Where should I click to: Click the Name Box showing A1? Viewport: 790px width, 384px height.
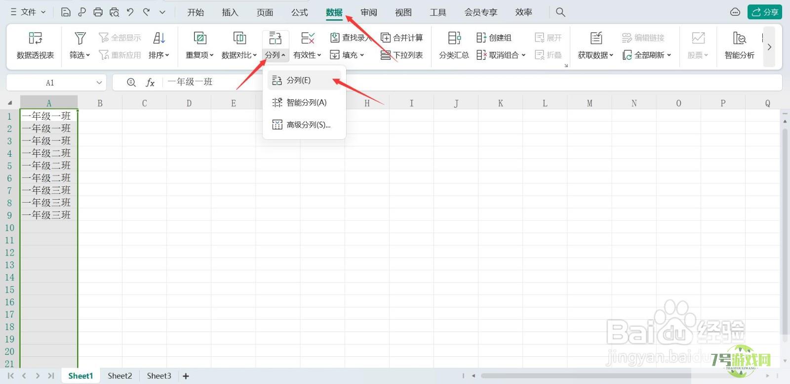pos(56,83)
